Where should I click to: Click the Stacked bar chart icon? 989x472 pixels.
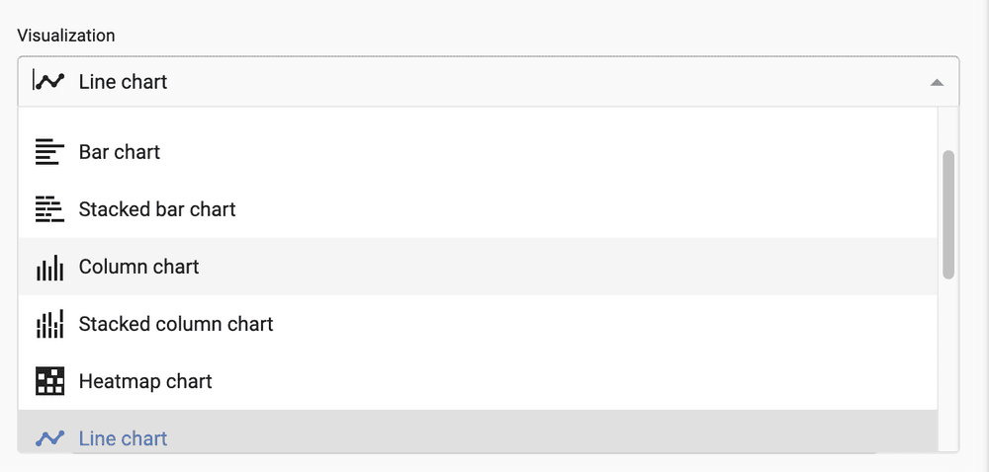pos(49,209)
